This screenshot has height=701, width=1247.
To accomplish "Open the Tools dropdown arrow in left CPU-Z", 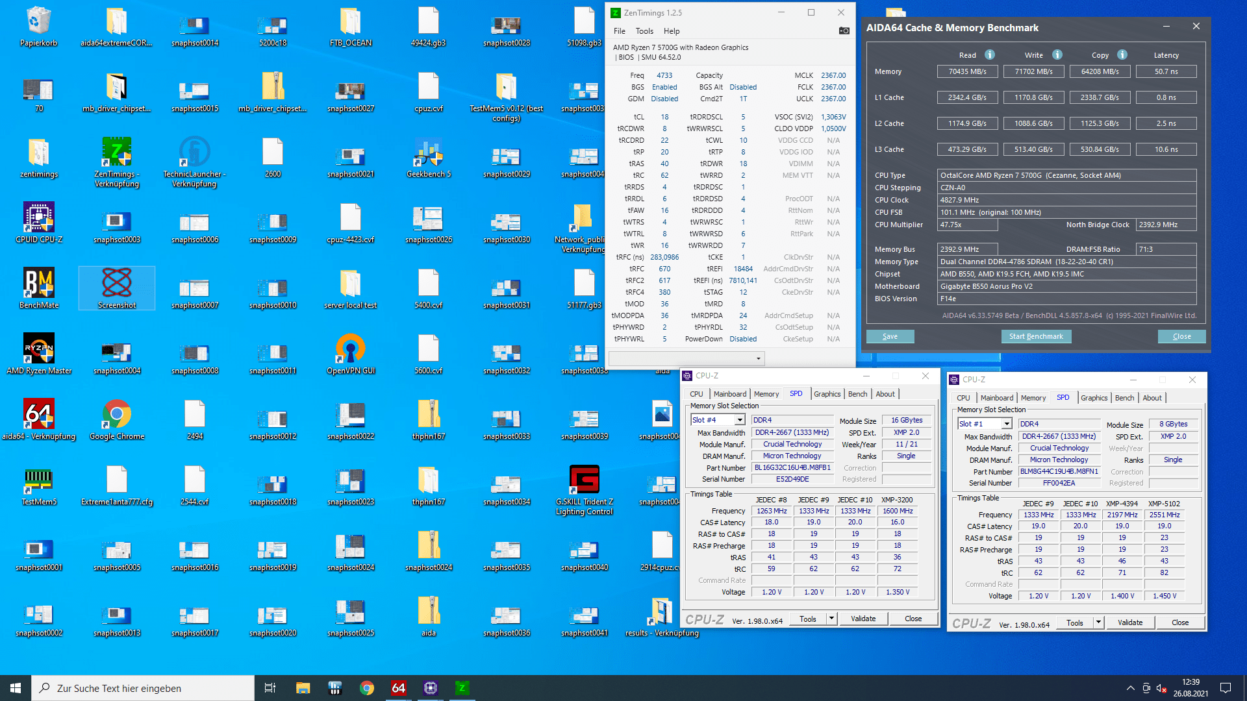I will pyautogui.click(x=831, y=619).
